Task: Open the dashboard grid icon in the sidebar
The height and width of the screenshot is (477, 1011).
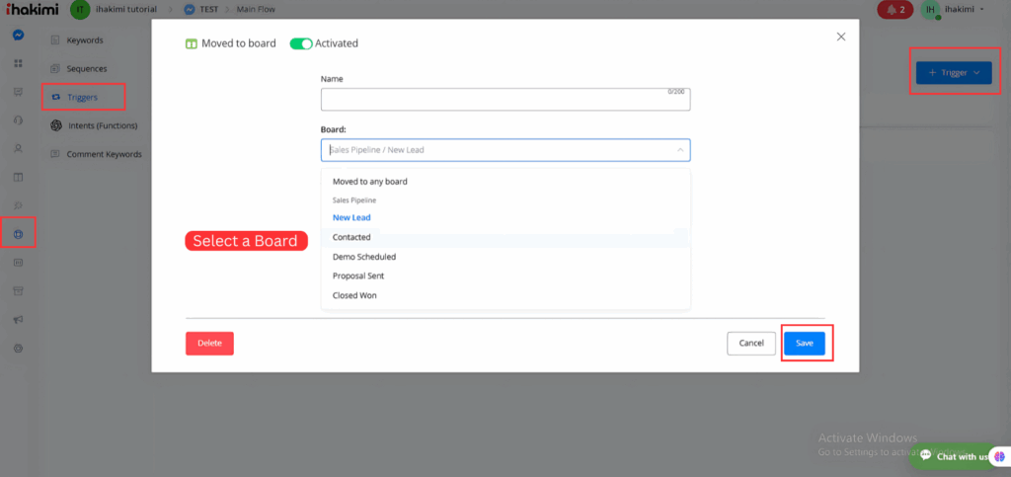Action: tap(19, 63)
